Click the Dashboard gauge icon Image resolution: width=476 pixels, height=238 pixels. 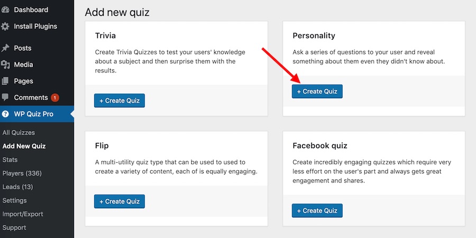[x=5, y=10]
